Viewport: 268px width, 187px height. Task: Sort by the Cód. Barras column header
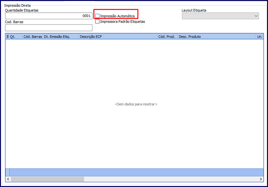click(33, 37)
